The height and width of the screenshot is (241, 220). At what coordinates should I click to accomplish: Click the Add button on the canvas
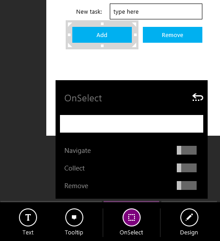(102, 35)
